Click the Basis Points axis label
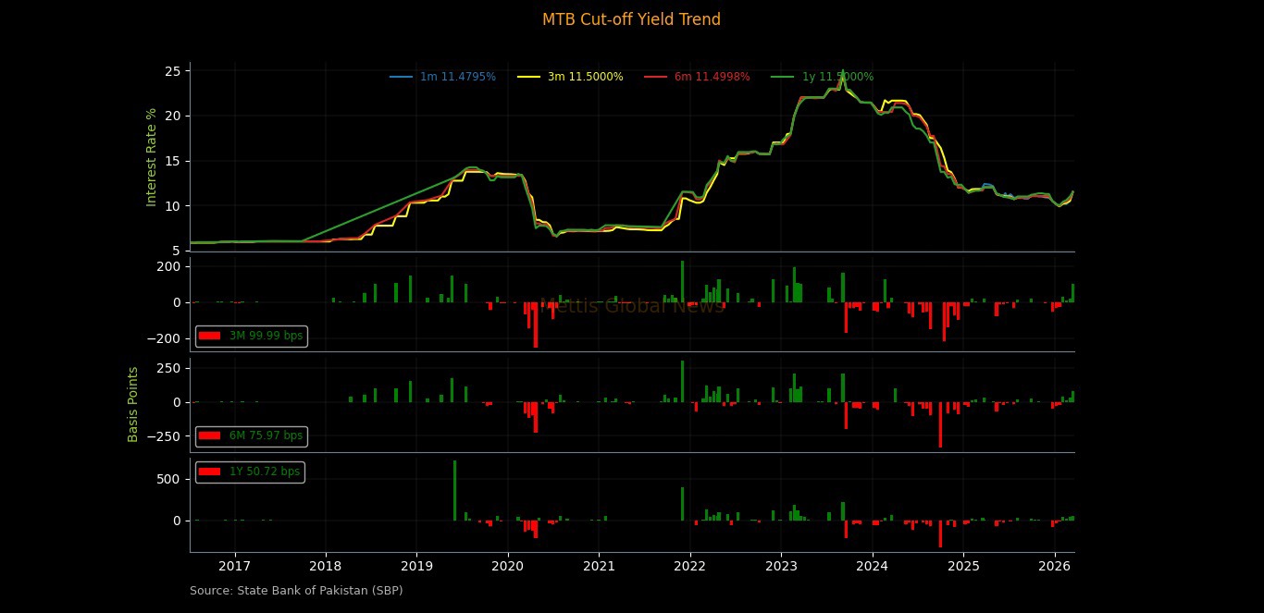 (x=133, y=404)
